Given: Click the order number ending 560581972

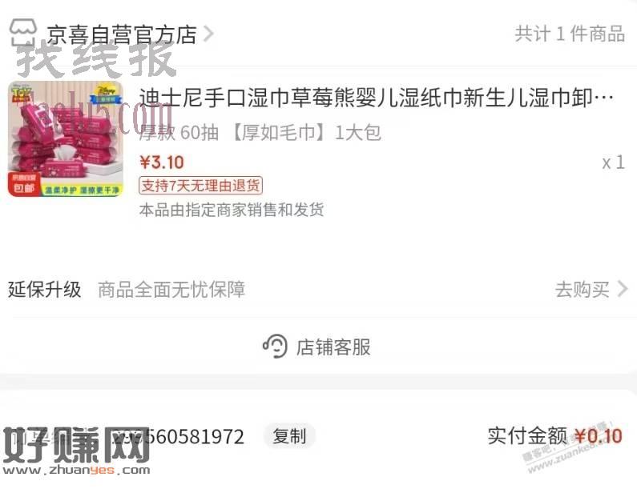Looking at the screenshot, I should [x=178, y=437].
